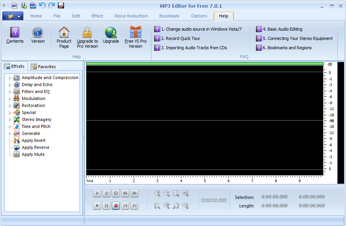Select Apply Invert effect
The height and width of the screenshot is (226, 346).
pyautogui.click(x=30, y=140)
